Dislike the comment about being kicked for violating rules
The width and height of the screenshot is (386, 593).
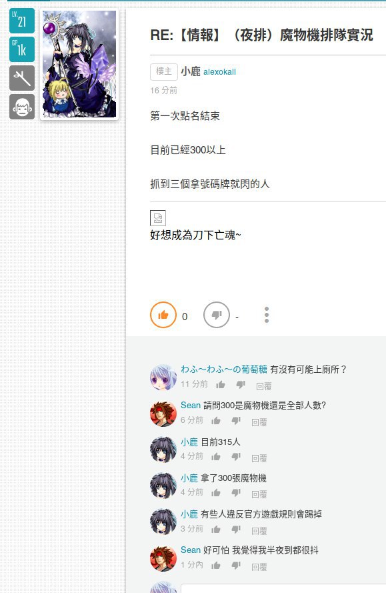(x=236, y=530)
